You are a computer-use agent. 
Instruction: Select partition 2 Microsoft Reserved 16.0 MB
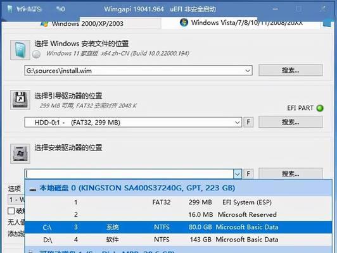179,214
